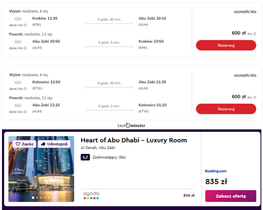
Task: Click the airline logo beside Katowice 12:50
Action: pos(18,82)
